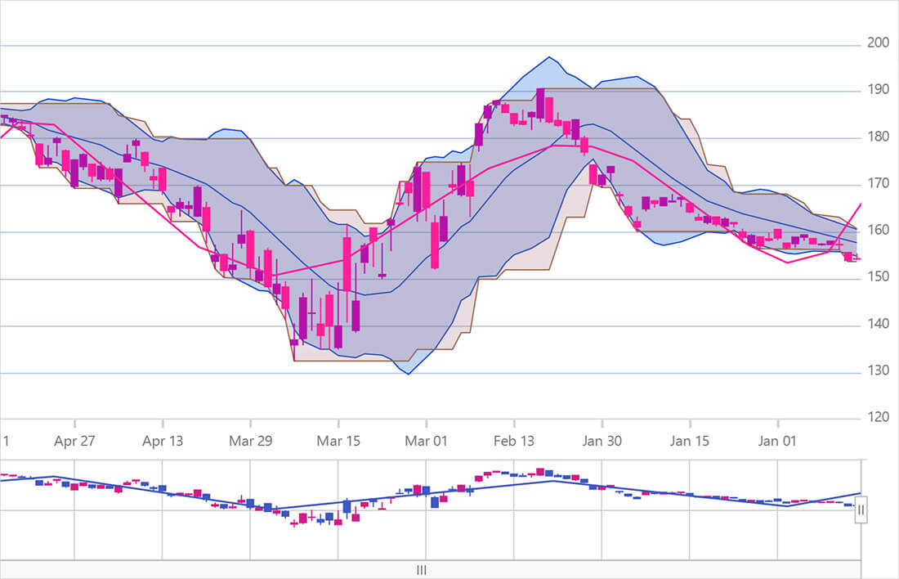Click the Mar 15 axis label
The height and width of the screenshot is (579, 899).
339,442
